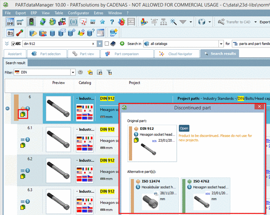The width and height of the screenshot is (270, 215).
Task: Toggle the ABC search checkbox
Action: 13,44
